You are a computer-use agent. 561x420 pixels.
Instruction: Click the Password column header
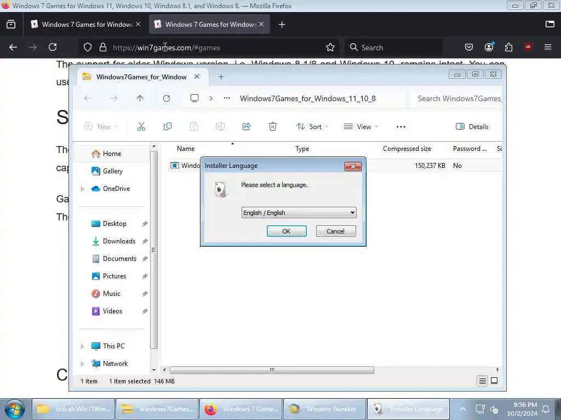471,149
